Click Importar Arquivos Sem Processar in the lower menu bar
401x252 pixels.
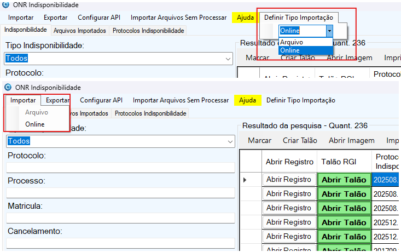pos(181,100)
